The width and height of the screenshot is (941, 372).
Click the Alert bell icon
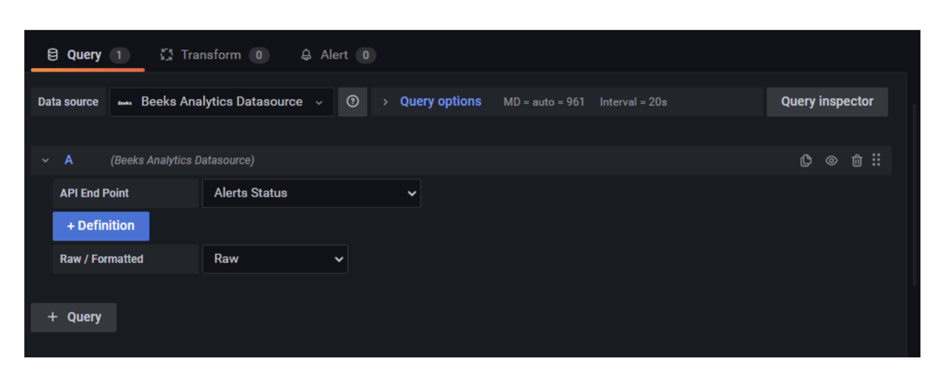pyautogui.click(x=306, y=55)
